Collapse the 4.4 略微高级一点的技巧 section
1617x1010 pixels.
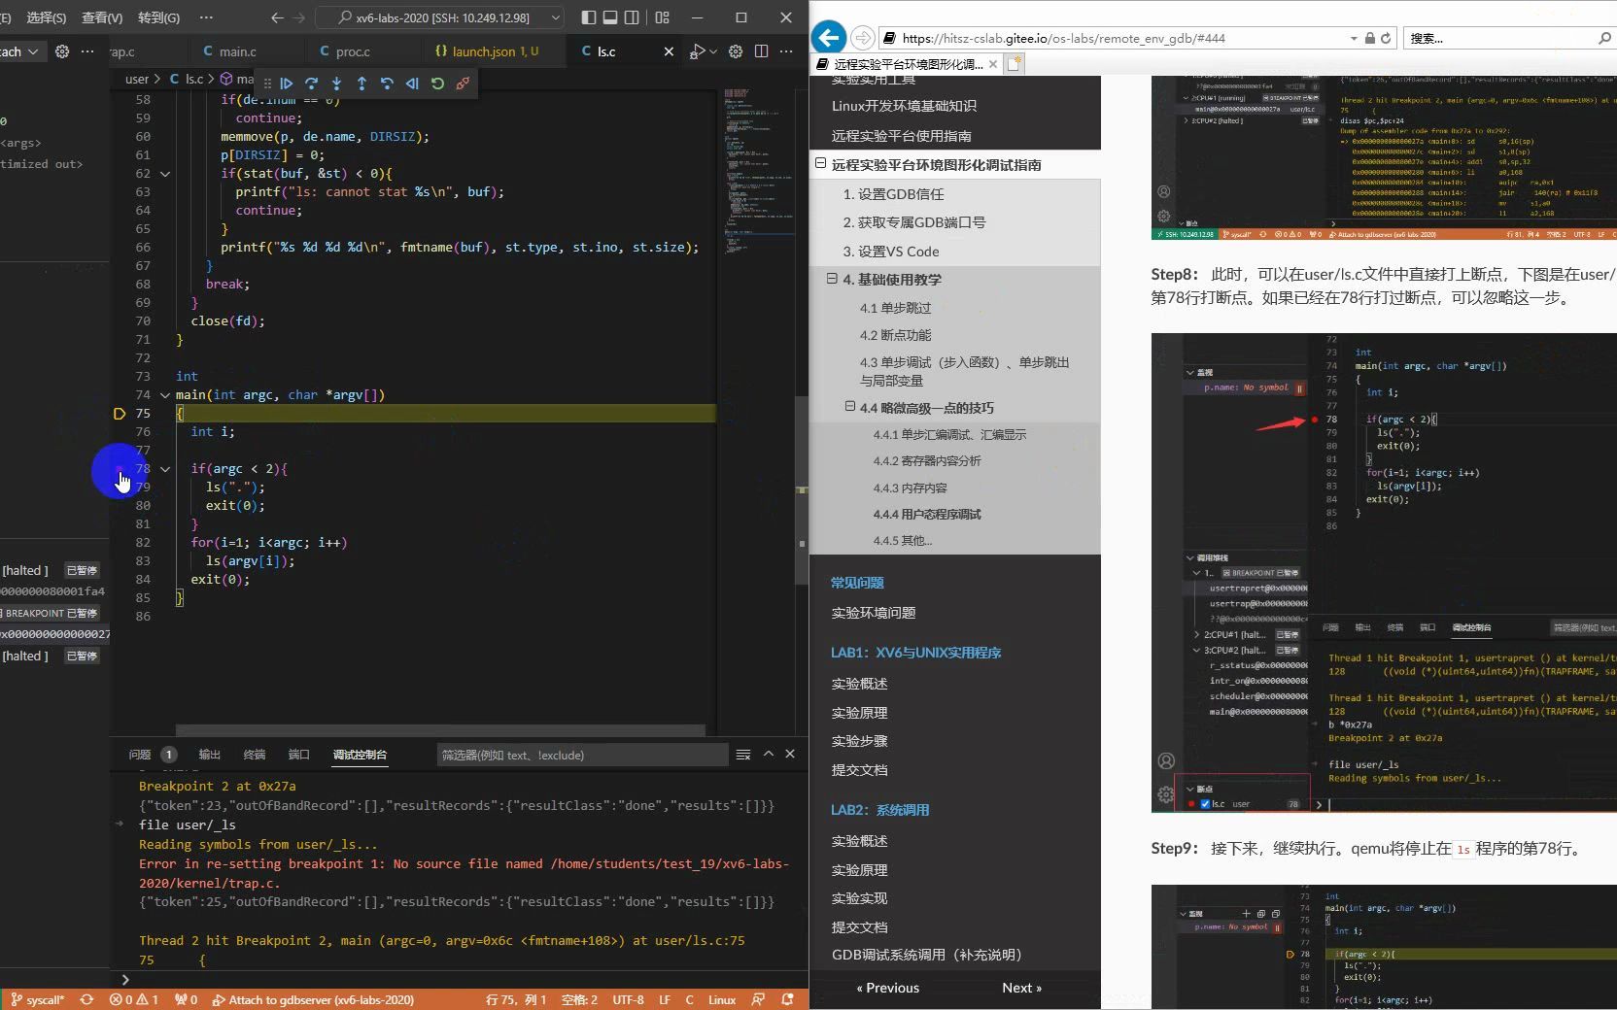tap(849, 407)
